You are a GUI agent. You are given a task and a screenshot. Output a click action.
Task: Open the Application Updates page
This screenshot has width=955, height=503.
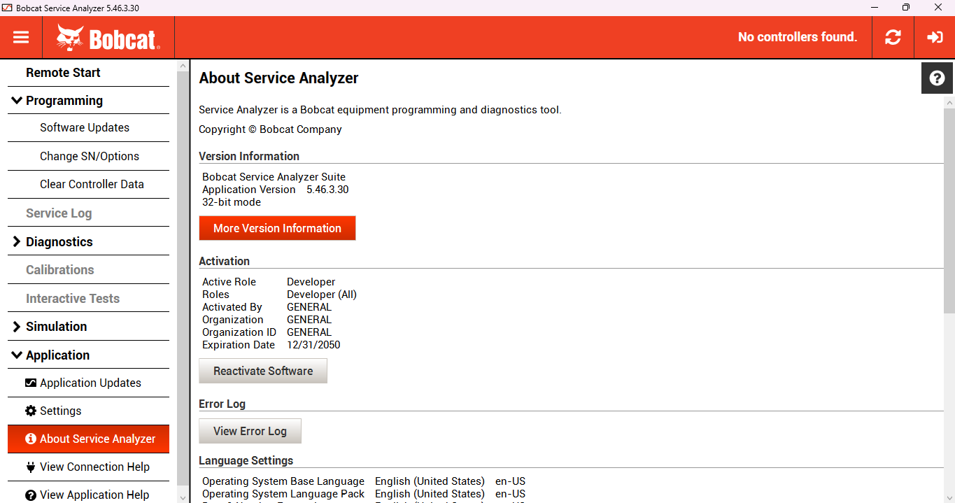(88, 383)
